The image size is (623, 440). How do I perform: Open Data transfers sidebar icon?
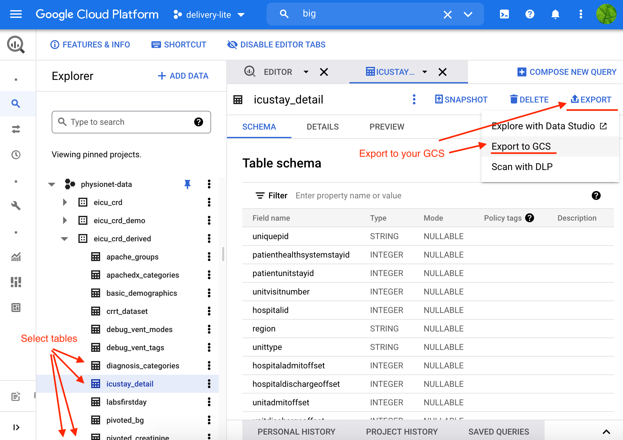click(x=16, y=129)
